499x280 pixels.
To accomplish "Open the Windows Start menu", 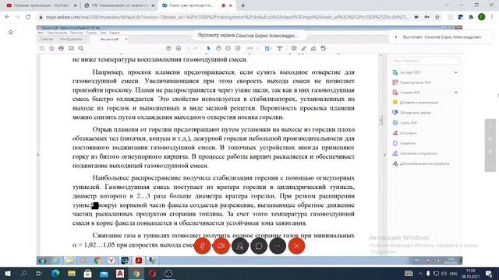I will pyautogui.click(x=8, y=273).
